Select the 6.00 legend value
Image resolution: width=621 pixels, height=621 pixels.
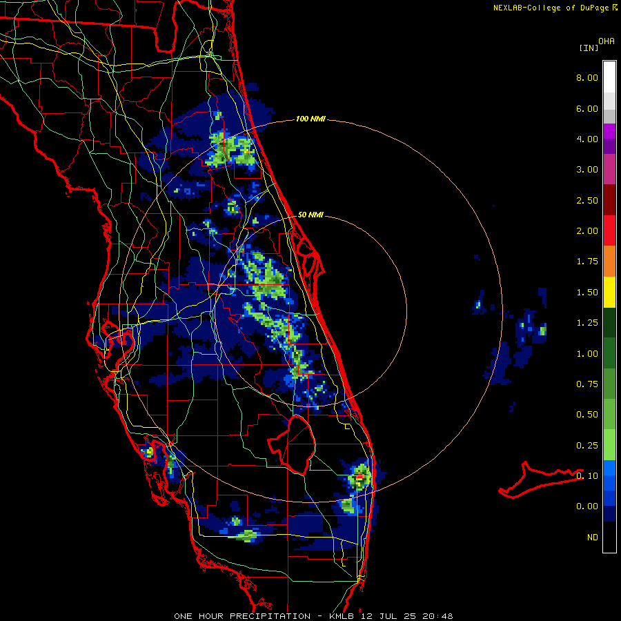(587, 108)
